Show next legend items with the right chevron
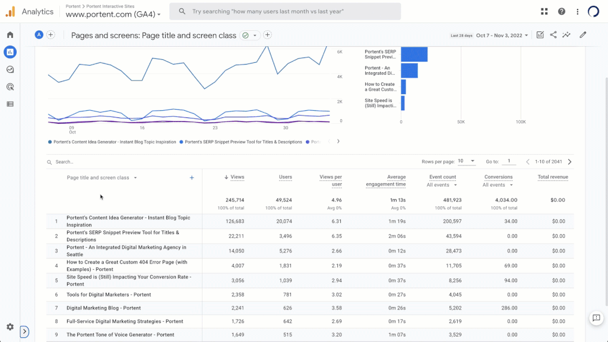Viewport: 608px width, 342px height. pos(338,142)
